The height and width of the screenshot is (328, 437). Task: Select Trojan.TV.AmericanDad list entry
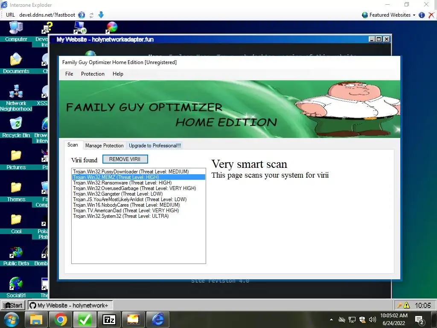point(139,211)
